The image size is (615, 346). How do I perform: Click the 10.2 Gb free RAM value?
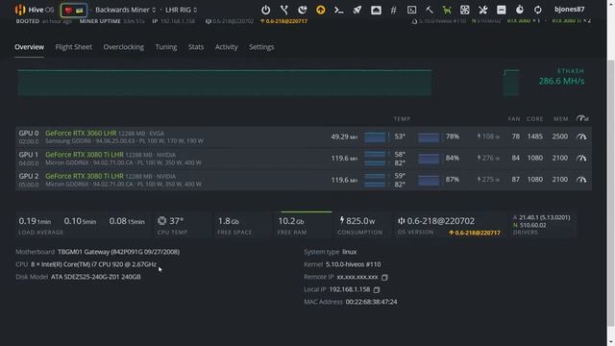click(291, 221)
